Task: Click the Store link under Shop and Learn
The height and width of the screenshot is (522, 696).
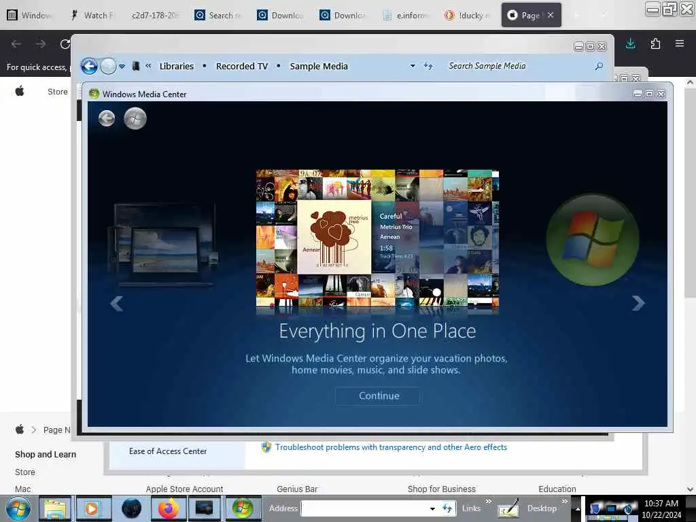Action: 25,472
